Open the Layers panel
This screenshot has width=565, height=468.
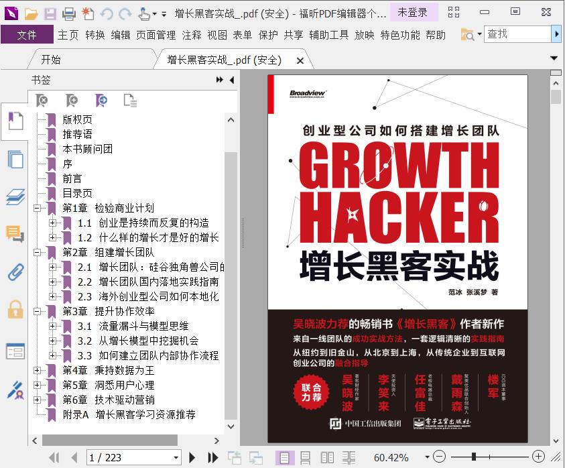pos(15,197)
